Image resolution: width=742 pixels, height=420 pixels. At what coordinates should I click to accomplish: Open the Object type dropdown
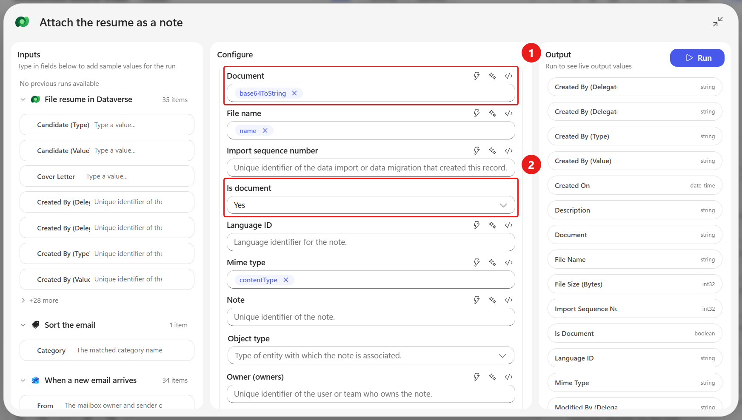coord(371,355)
